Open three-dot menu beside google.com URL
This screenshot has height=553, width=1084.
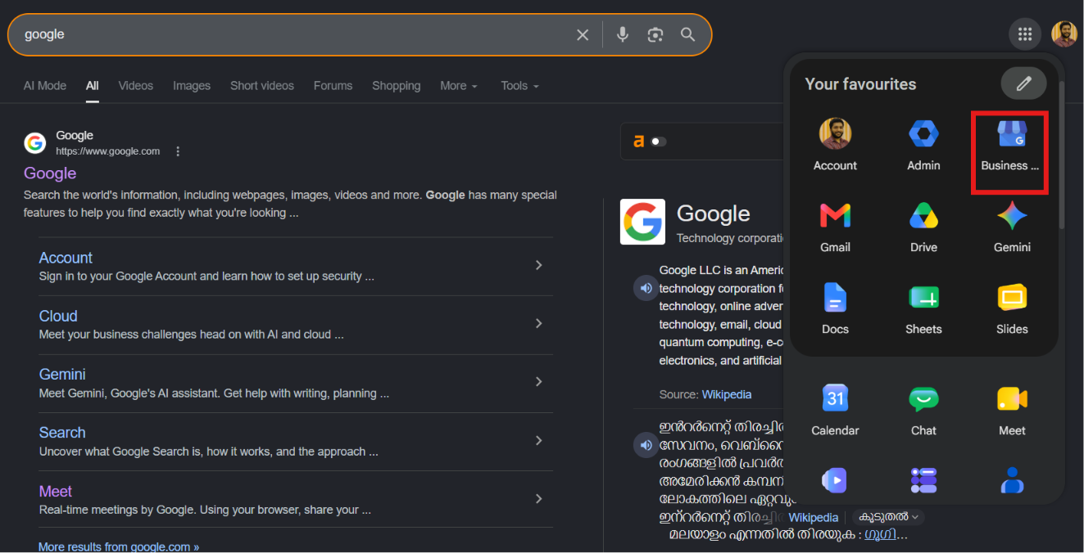178,151
